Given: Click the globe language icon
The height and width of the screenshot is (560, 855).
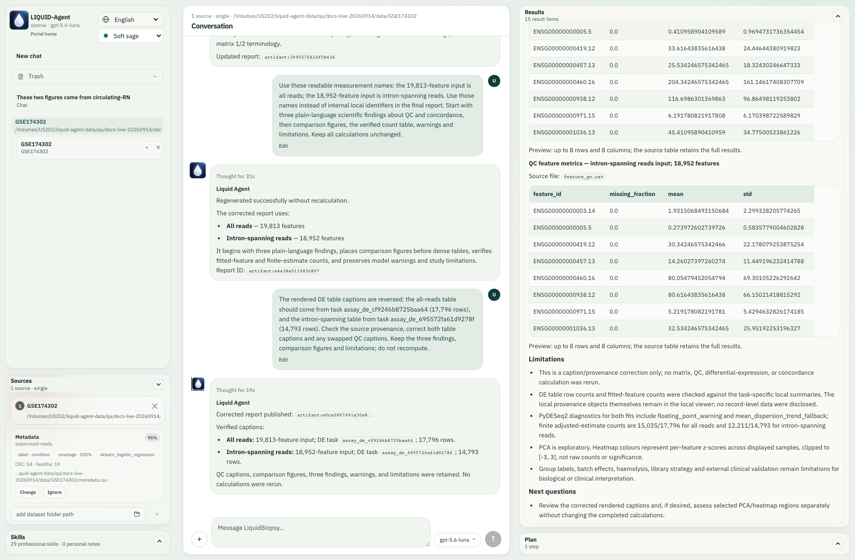Looking at the screenshot, I should coord(106,19).
